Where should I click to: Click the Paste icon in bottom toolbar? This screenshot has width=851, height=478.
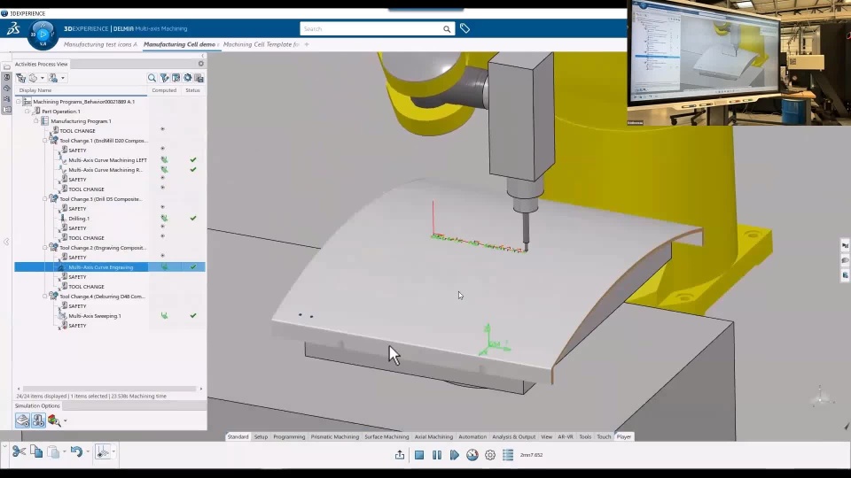[53, 451]
